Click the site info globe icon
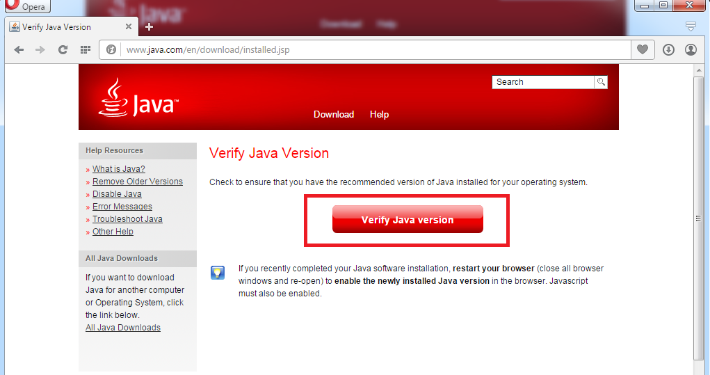Screen dimensions: 710x375 click(111, 50)
